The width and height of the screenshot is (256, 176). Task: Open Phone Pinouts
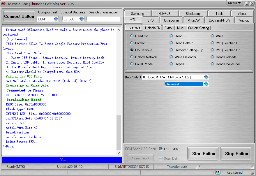pyautogui.click(x=141, y=158)
